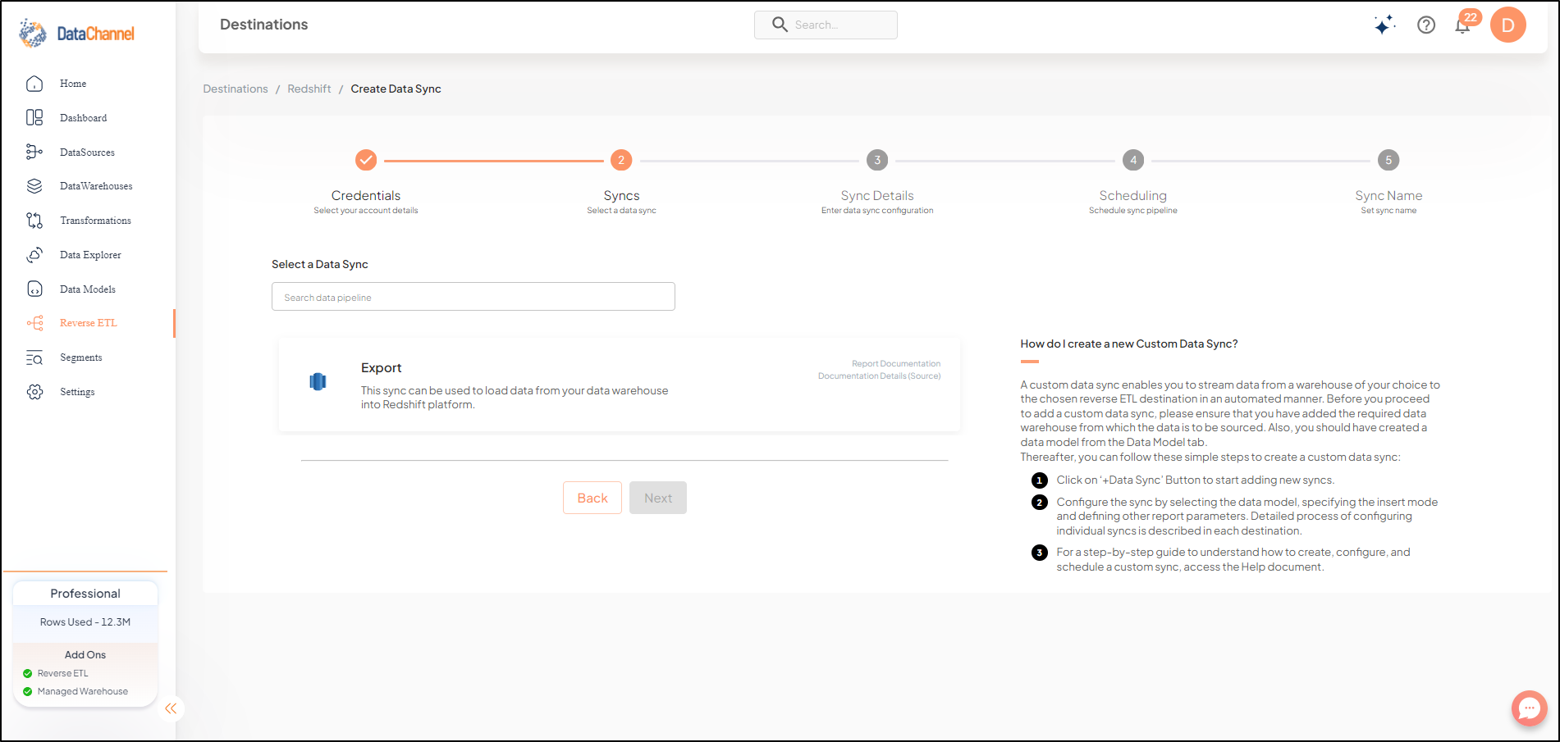Click the Settings gear icon
The height and width of the screenshot is (742, 1560).
click(x=34, y=392)
